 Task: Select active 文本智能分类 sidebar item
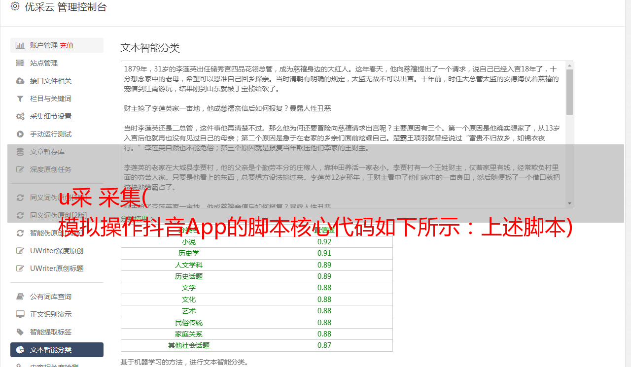point(57,350)
